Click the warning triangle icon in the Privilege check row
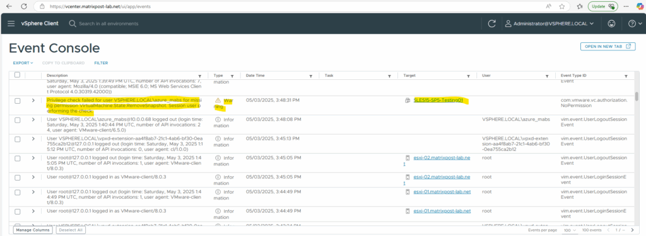The width and height of the screenshot is (646, 236). pos(218,100)
